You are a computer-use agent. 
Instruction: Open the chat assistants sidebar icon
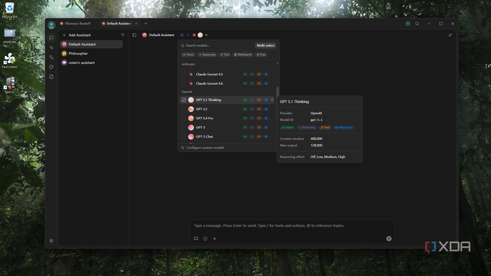[51, 38]
